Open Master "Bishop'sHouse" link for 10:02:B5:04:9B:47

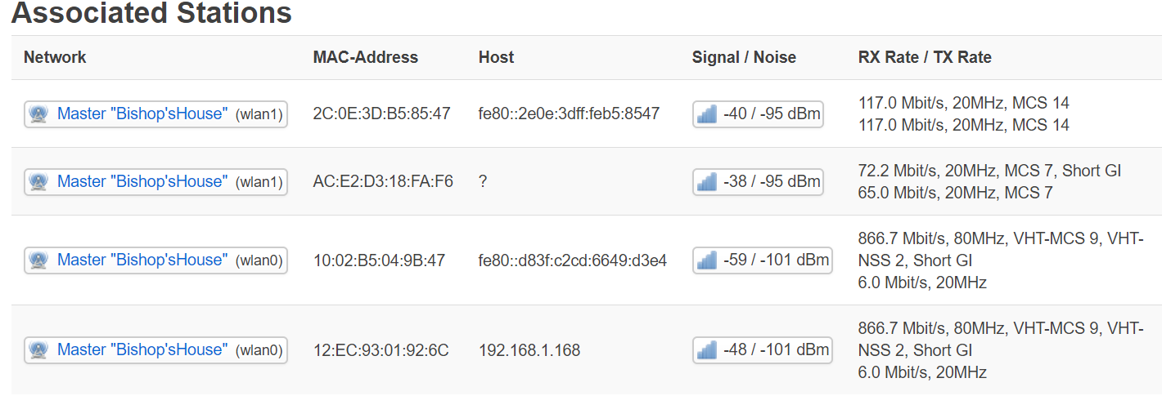(x=142, y=260)
